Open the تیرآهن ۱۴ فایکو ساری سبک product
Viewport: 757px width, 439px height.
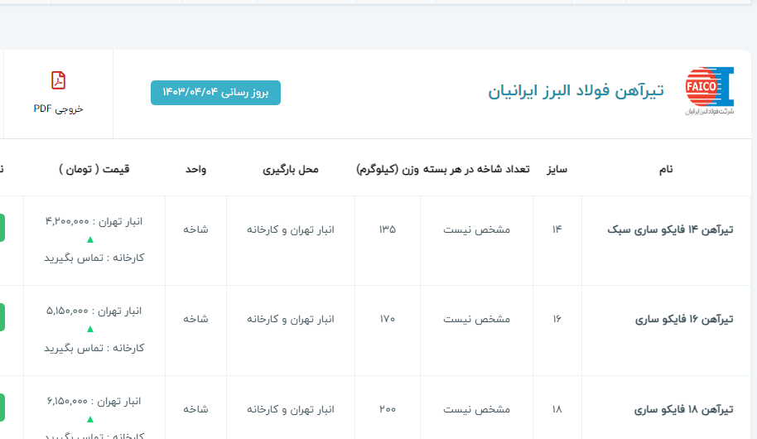(670, 229)
